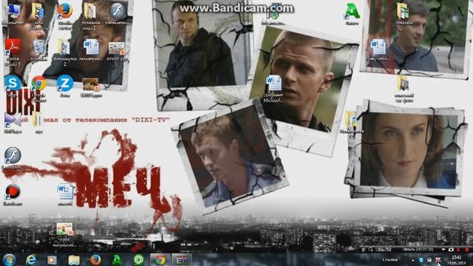Launch Internet Explorer from the taskbar
Screen dimensions: 473x266
coord(31,259)
